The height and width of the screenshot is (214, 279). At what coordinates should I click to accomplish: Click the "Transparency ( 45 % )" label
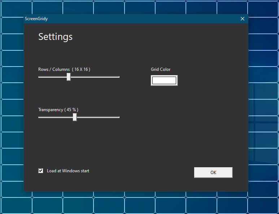[58, 110]
